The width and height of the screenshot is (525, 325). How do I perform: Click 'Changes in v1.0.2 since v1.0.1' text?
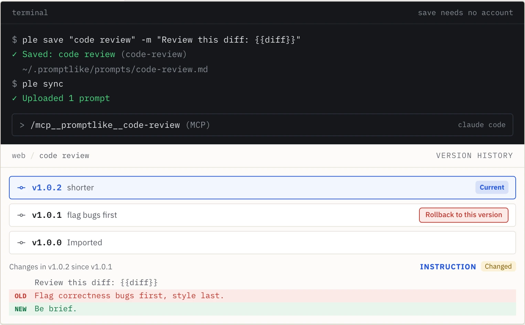[61, 267]
